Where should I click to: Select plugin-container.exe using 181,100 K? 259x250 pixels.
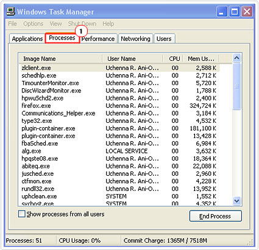[x=119, y=128]
